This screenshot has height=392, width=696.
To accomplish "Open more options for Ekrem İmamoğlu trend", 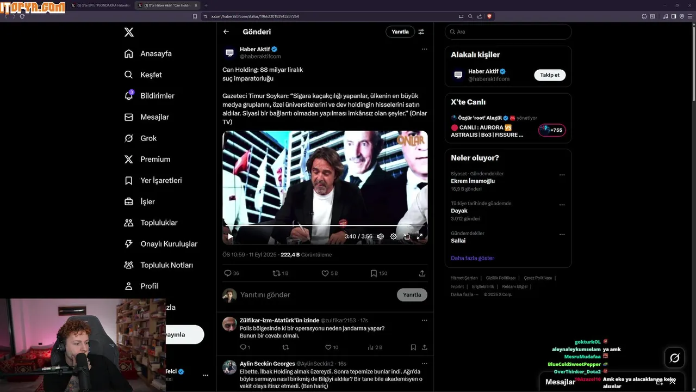I will [x=562, y=175].
